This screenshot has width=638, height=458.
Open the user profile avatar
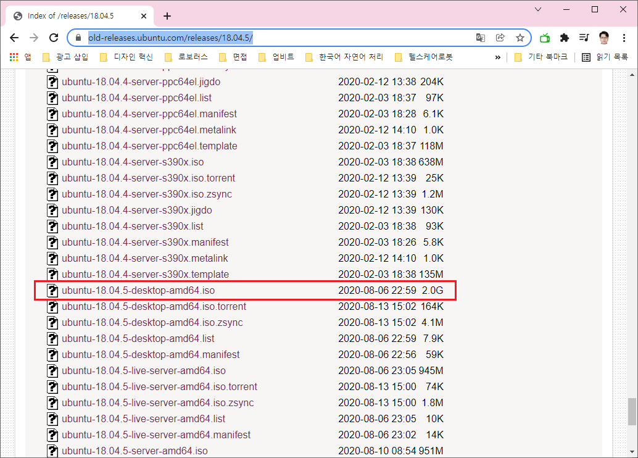coord(604,38)
